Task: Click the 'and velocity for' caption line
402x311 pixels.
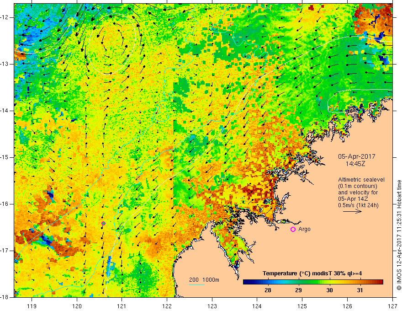Action: (358, 193)
